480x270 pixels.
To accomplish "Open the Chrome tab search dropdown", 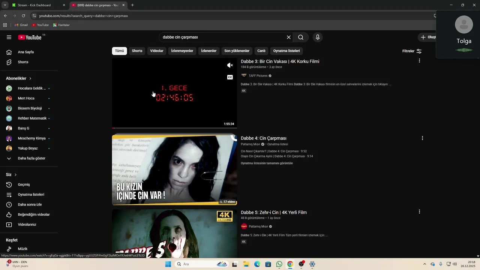I will 5,5.
